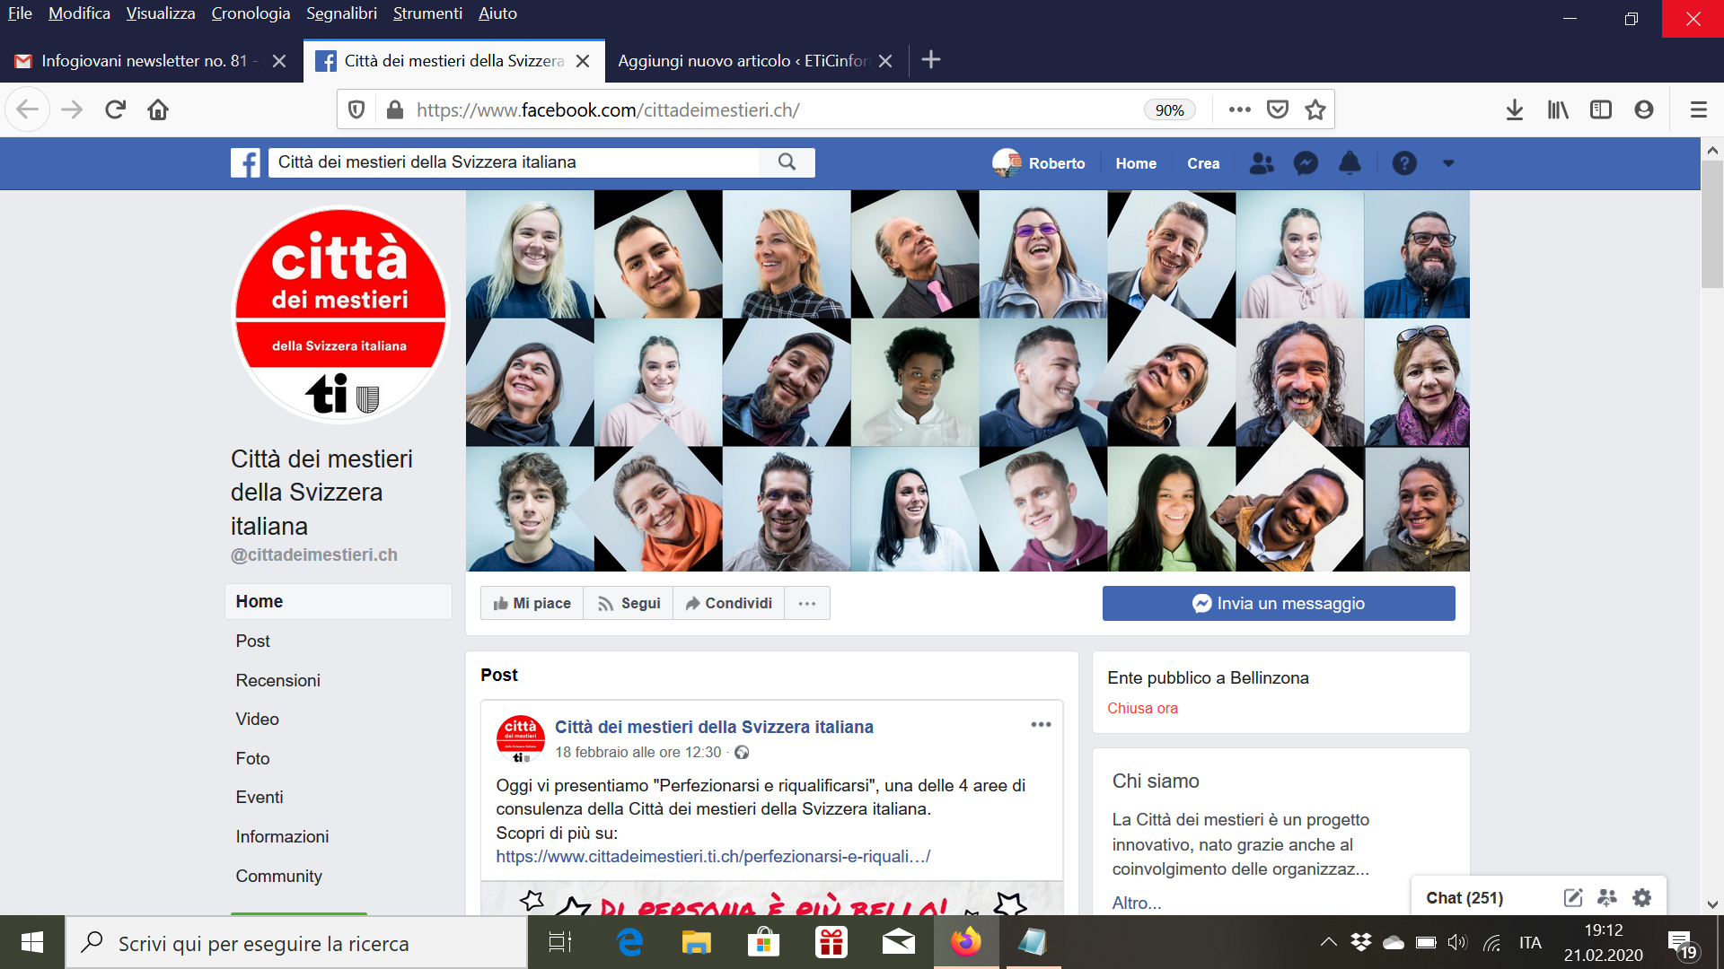Open Microsoft Edge from taskbar

(x=629, y=942)
